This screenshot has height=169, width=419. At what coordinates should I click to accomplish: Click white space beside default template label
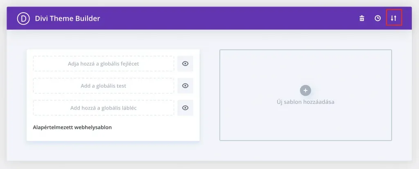155,128
